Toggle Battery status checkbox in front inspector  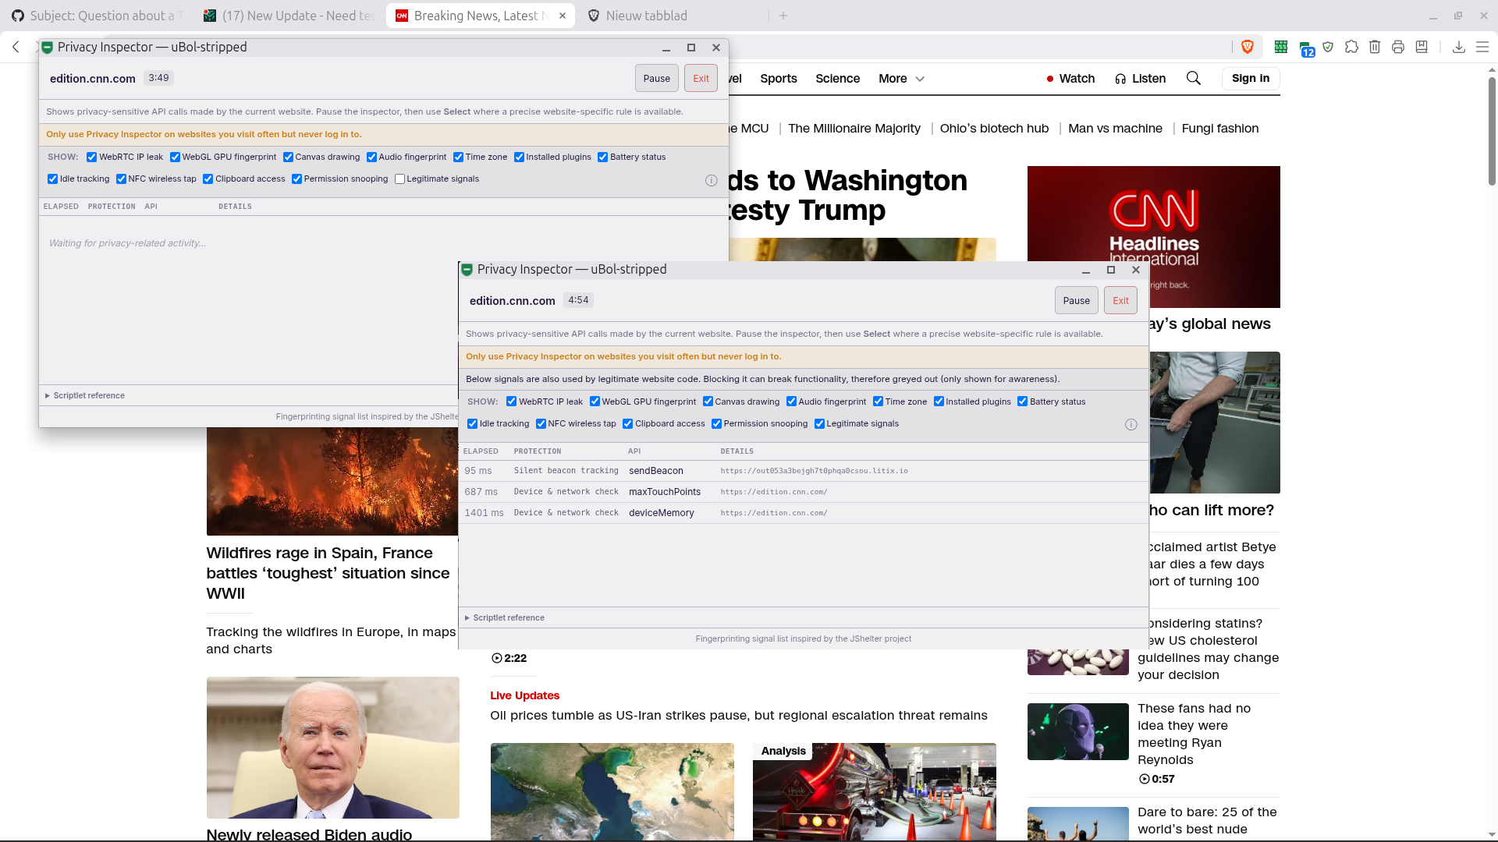tap(1022, 402)
